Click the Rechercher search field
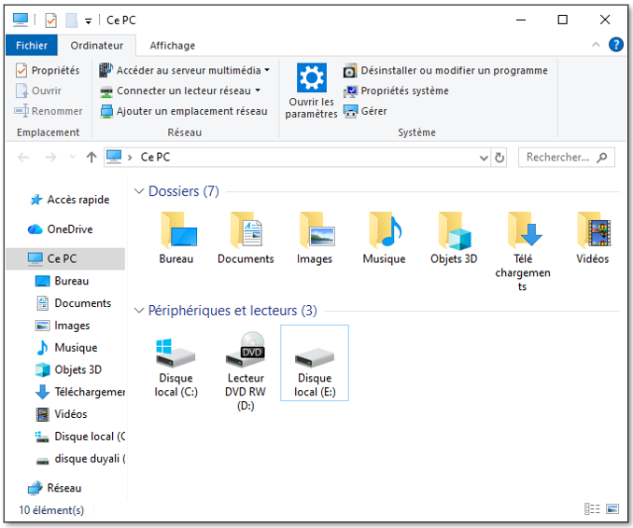 [x=557, y=158]
